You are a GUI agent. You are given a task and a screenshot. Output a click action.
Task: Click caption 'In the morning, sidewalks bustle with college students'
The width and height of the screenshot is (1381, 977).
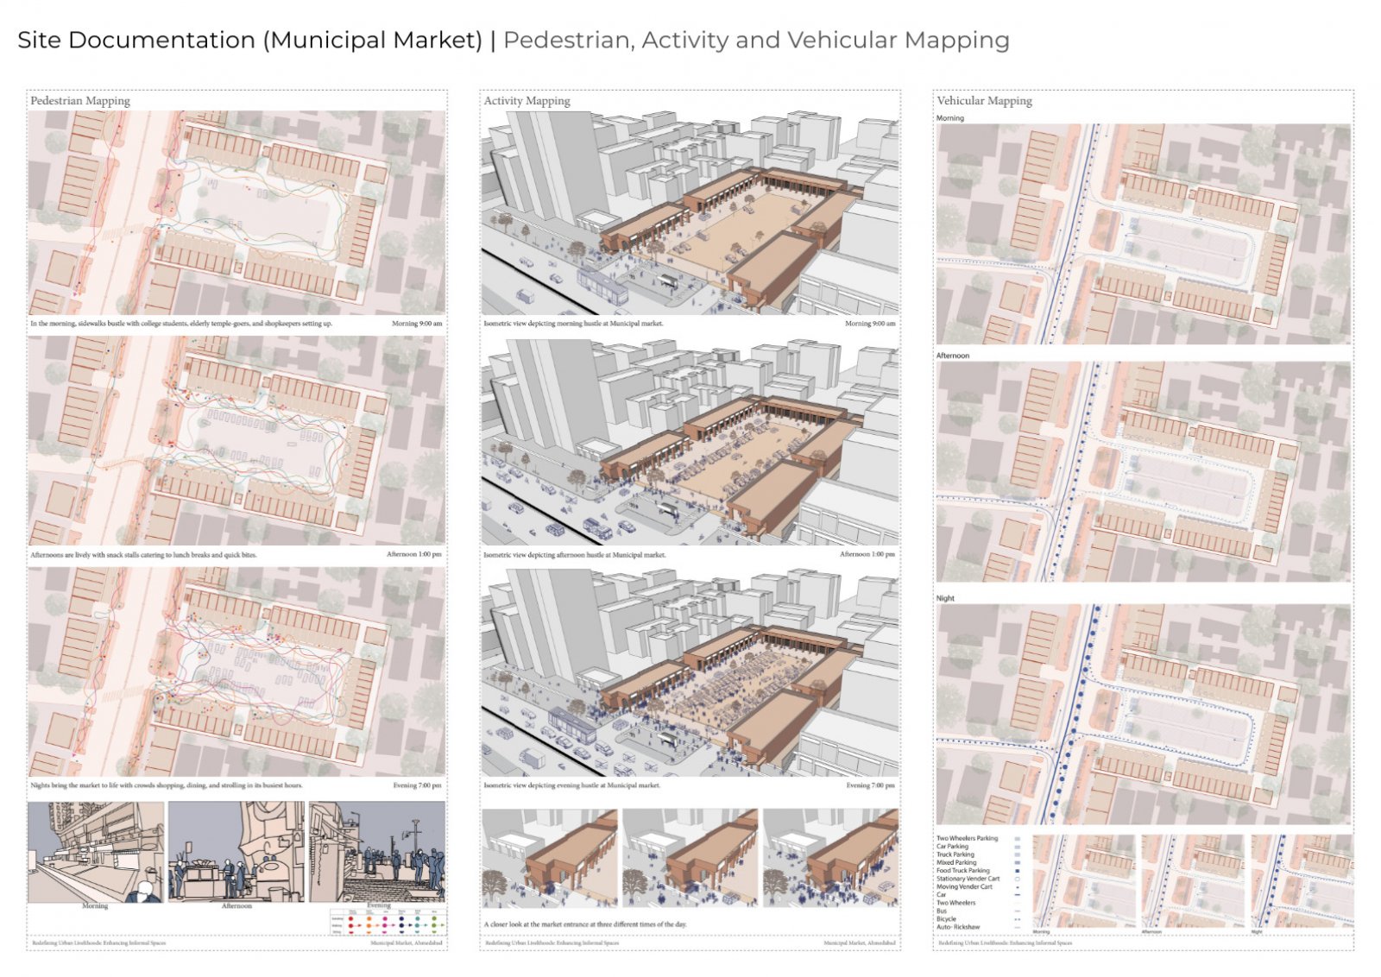(181, 324)
